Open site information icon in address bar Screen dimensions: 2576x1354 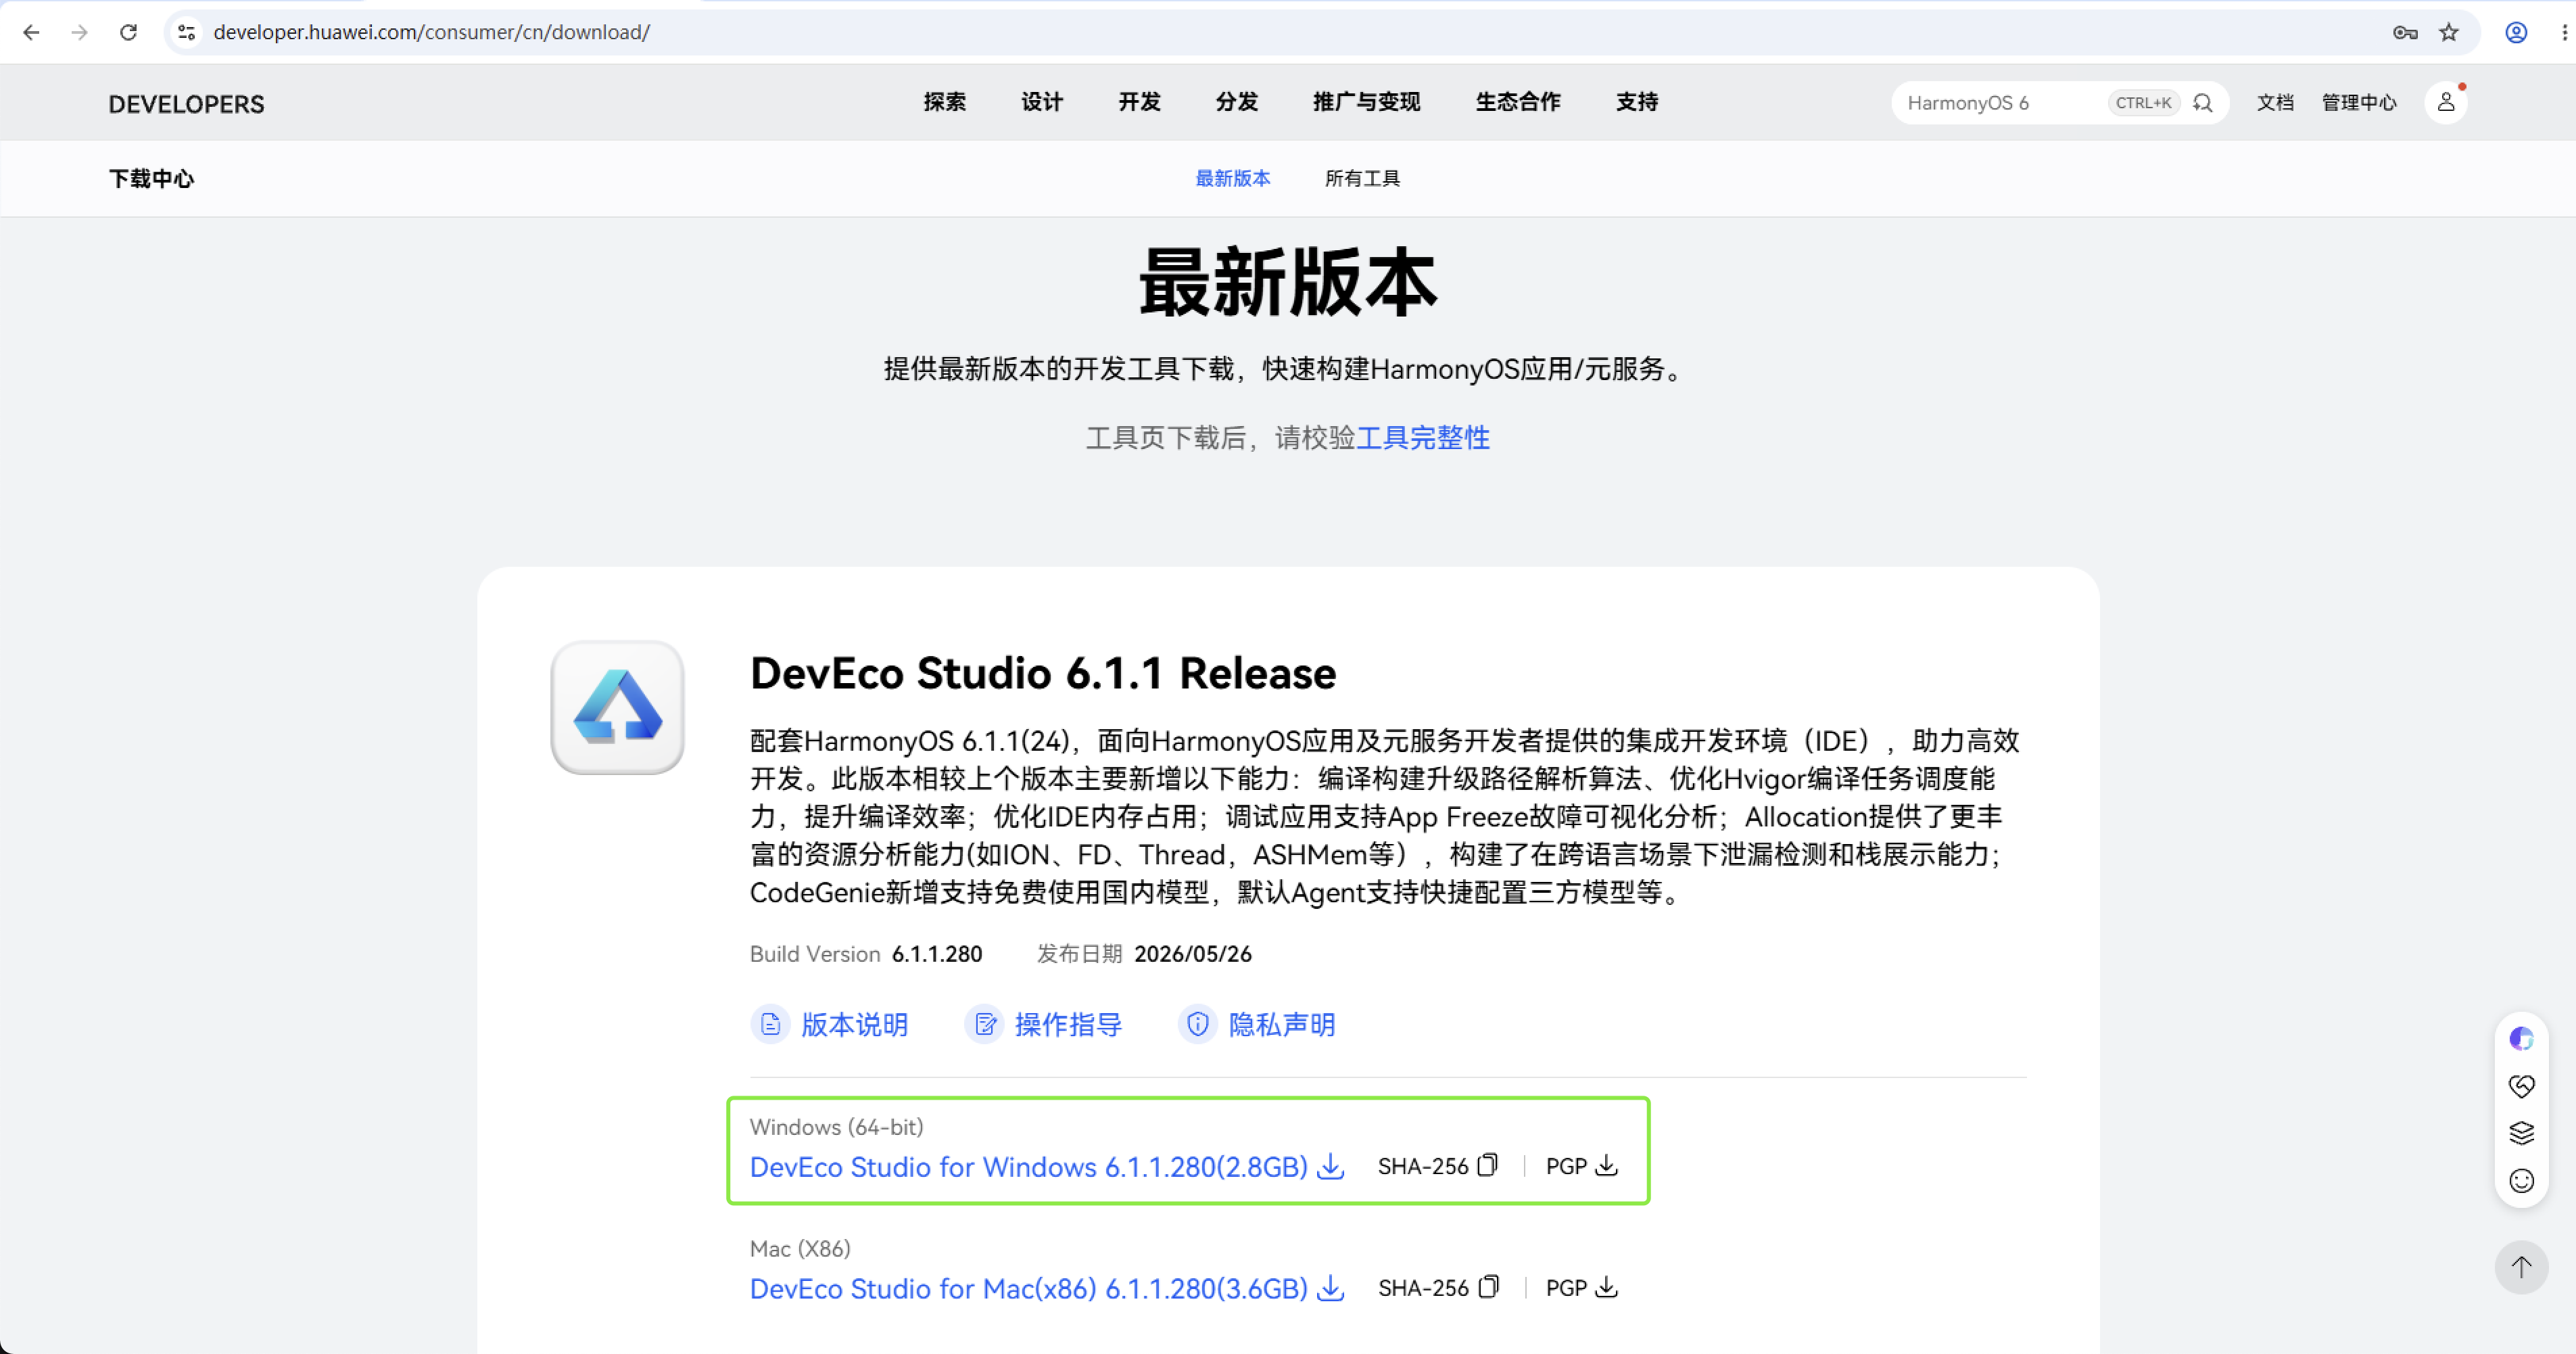187,32
